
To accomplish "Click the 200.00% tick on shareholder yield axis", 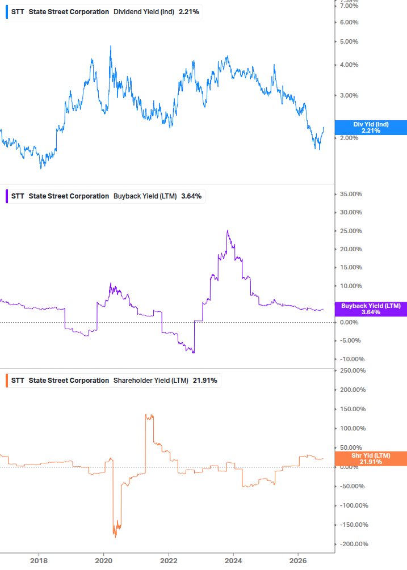I will 353,390.
